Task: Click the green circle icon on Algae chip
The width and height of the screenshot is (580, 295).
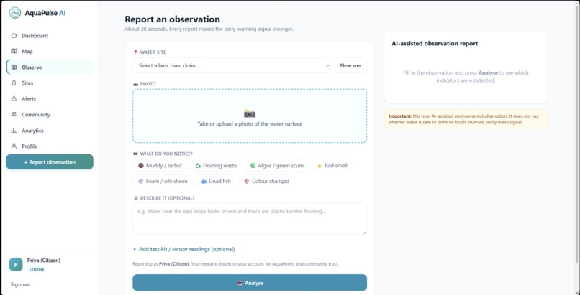Action: 253,166
